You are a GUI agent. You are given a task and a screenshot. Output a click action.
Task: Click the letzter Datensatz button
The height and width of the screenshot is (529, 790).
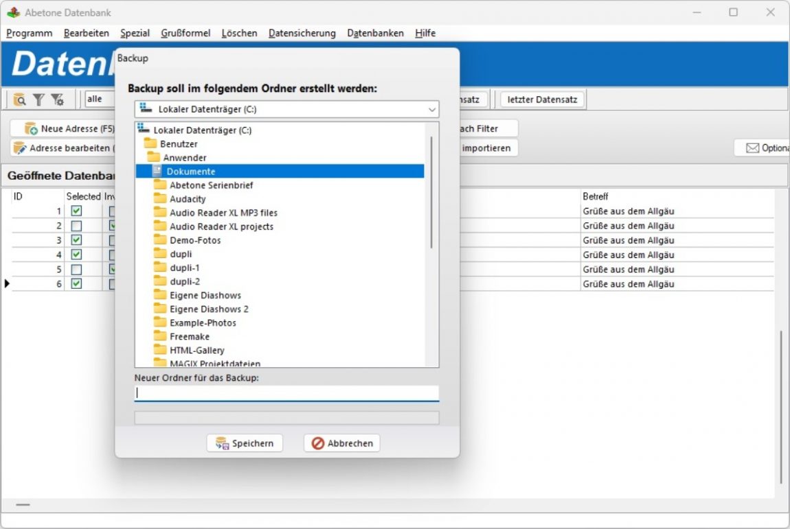coord(542,99)
